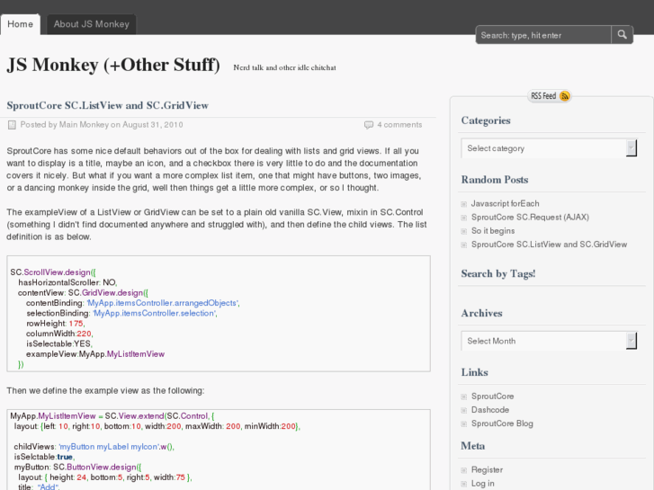This screenshot has width=654, height=490.
Task: Open the Select category dropdown
Action: tap(549, 148)
